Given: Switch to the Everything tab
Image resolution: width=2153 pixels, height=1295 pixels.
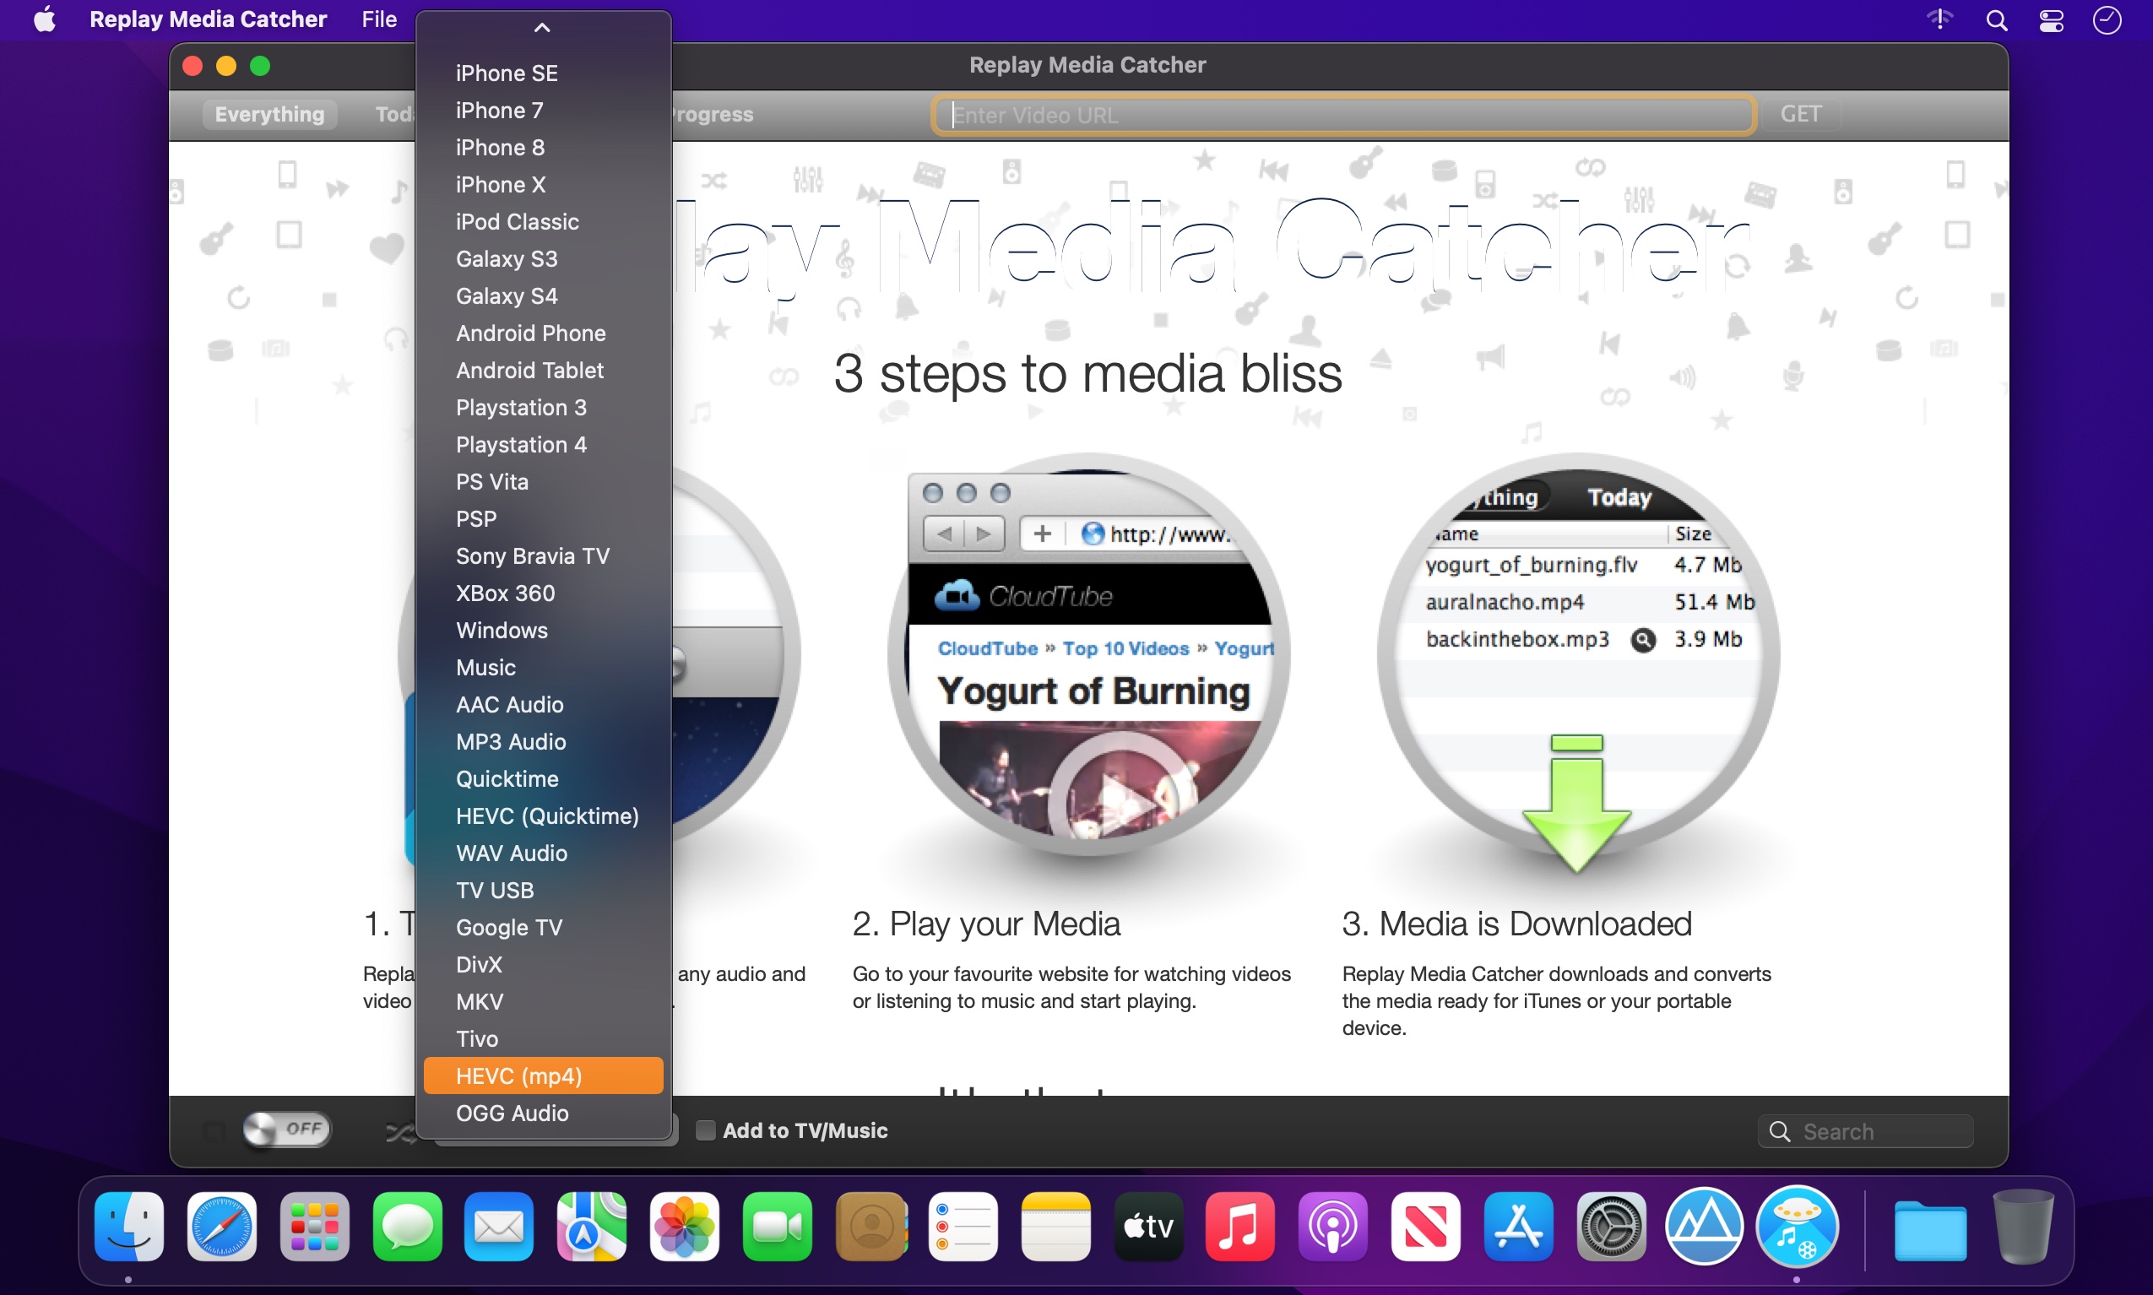Looking at the screenshot, I should [269, 114].
